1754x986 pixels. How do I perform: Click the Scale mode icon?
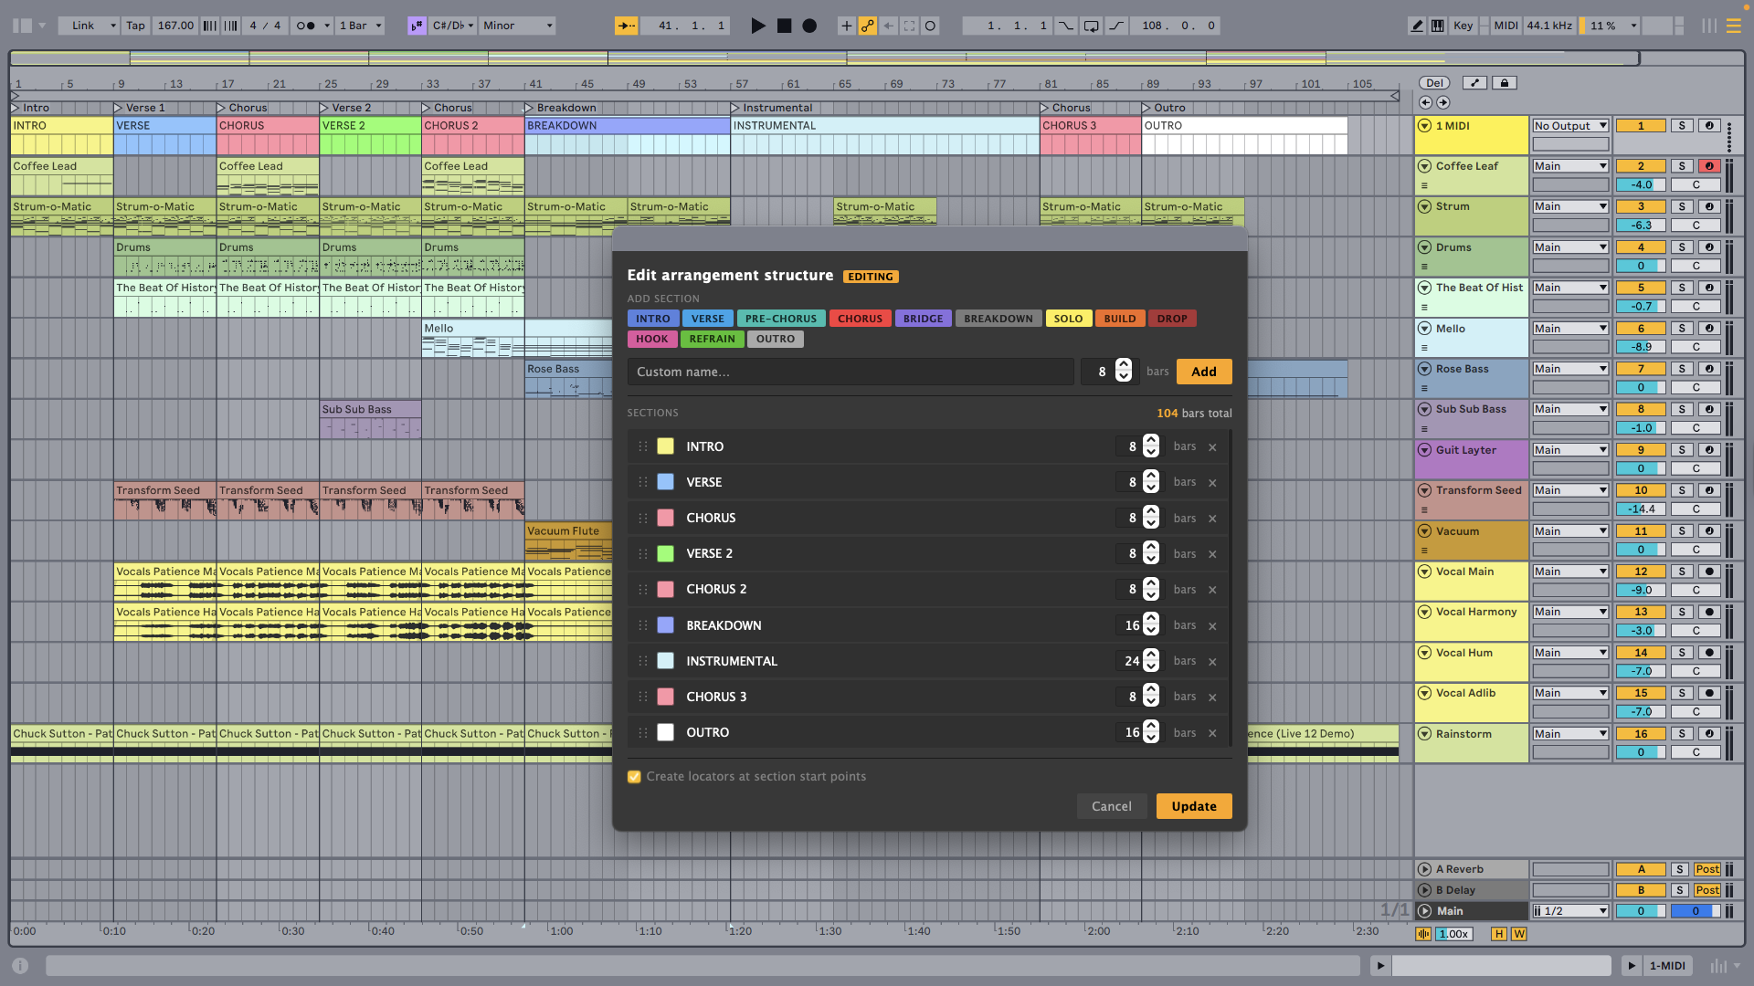pos(417,26)
